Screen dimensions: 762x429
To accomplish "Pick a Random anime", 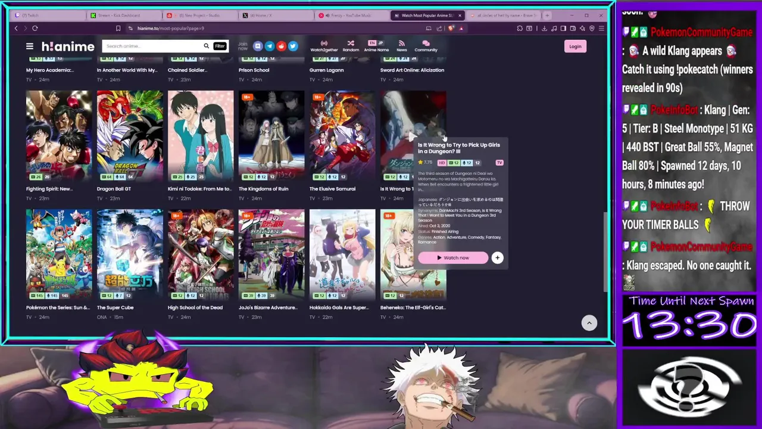I will click(351, 46).
